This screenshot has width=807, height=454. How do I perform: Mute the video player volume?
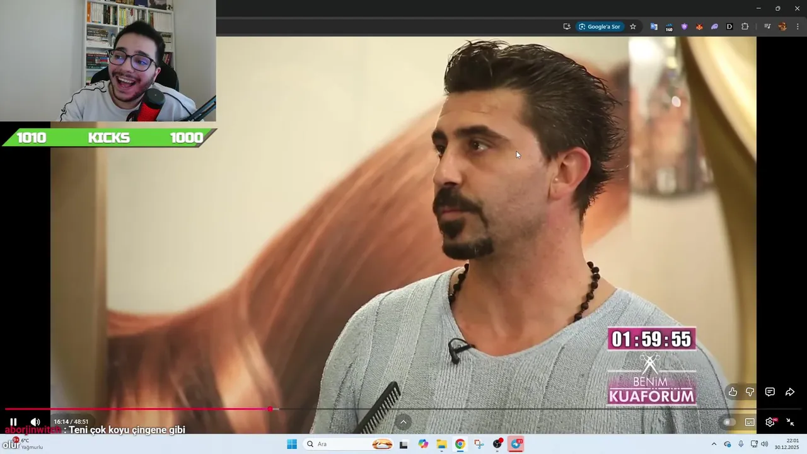(x=35, y=422)
